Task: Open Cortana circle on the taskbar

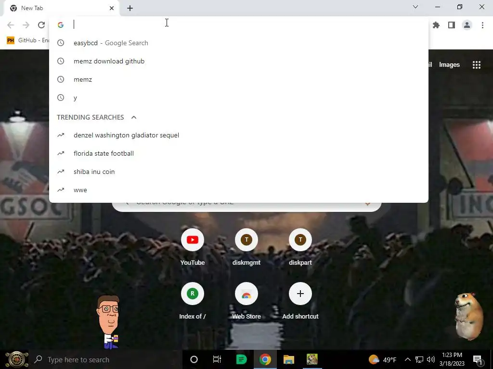Action: (194, 359)
